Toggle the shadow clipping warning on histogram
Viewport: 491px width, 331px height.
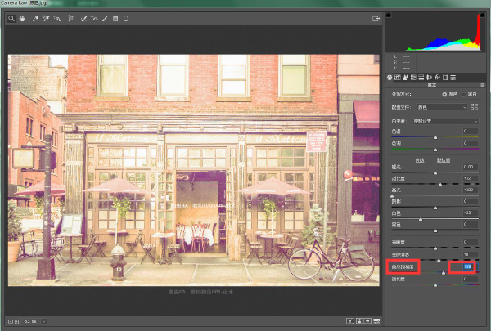pos(388,15)
